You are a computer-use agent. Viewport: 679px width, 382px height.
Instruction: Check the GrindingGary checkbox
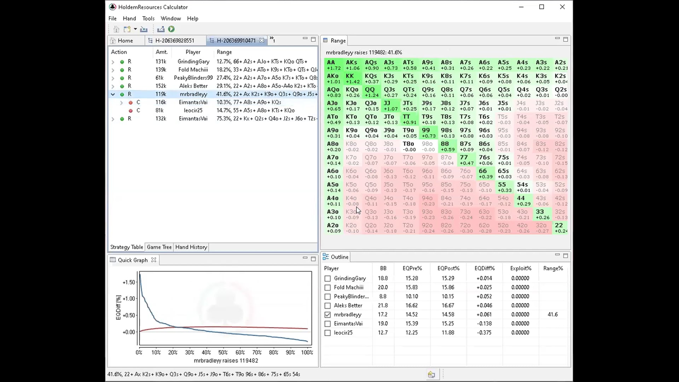click(x=327, y=279)
